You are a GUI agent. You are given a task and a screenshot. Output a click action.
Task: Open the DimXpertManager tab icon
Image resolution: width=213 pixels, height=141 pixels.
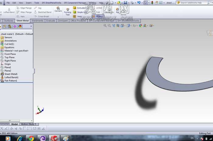(15, 26)
